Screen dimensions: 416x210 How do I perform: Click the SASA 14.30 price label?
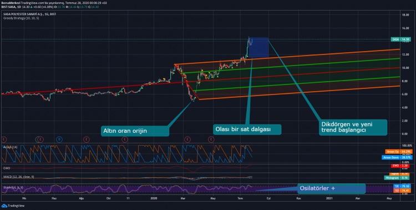coord(400,39)
